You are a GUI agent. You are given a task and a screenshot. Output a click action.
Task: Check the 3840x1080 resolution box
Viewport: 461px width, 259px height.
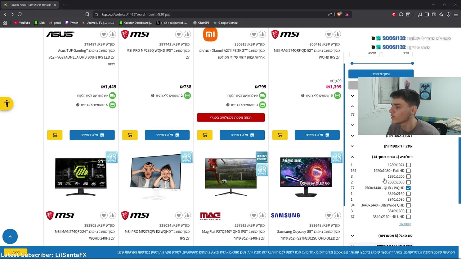pyautogui.click(x=408, y=200)
